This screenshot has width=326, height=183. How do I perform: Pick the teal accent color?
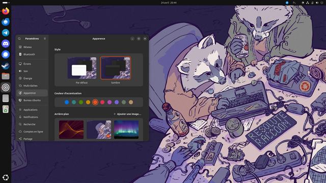coord(74,102)
